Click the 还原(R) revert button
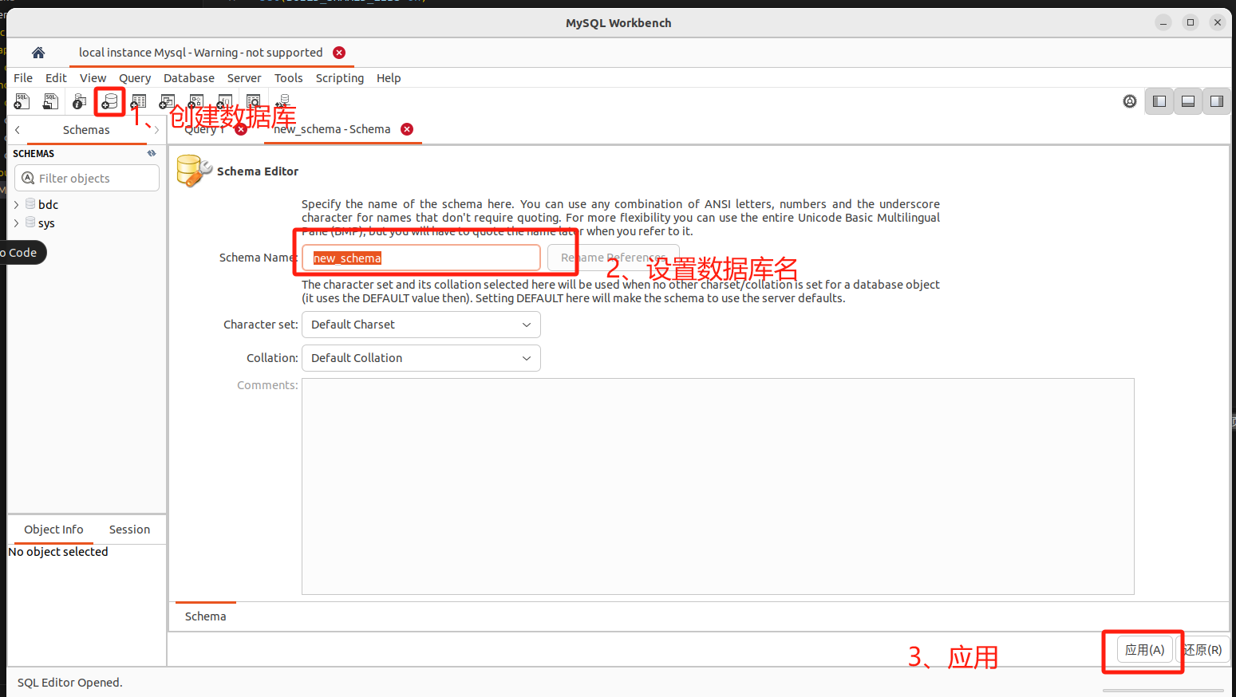The width and height of the screenshot is (1236, 697). click(1203, 650)
